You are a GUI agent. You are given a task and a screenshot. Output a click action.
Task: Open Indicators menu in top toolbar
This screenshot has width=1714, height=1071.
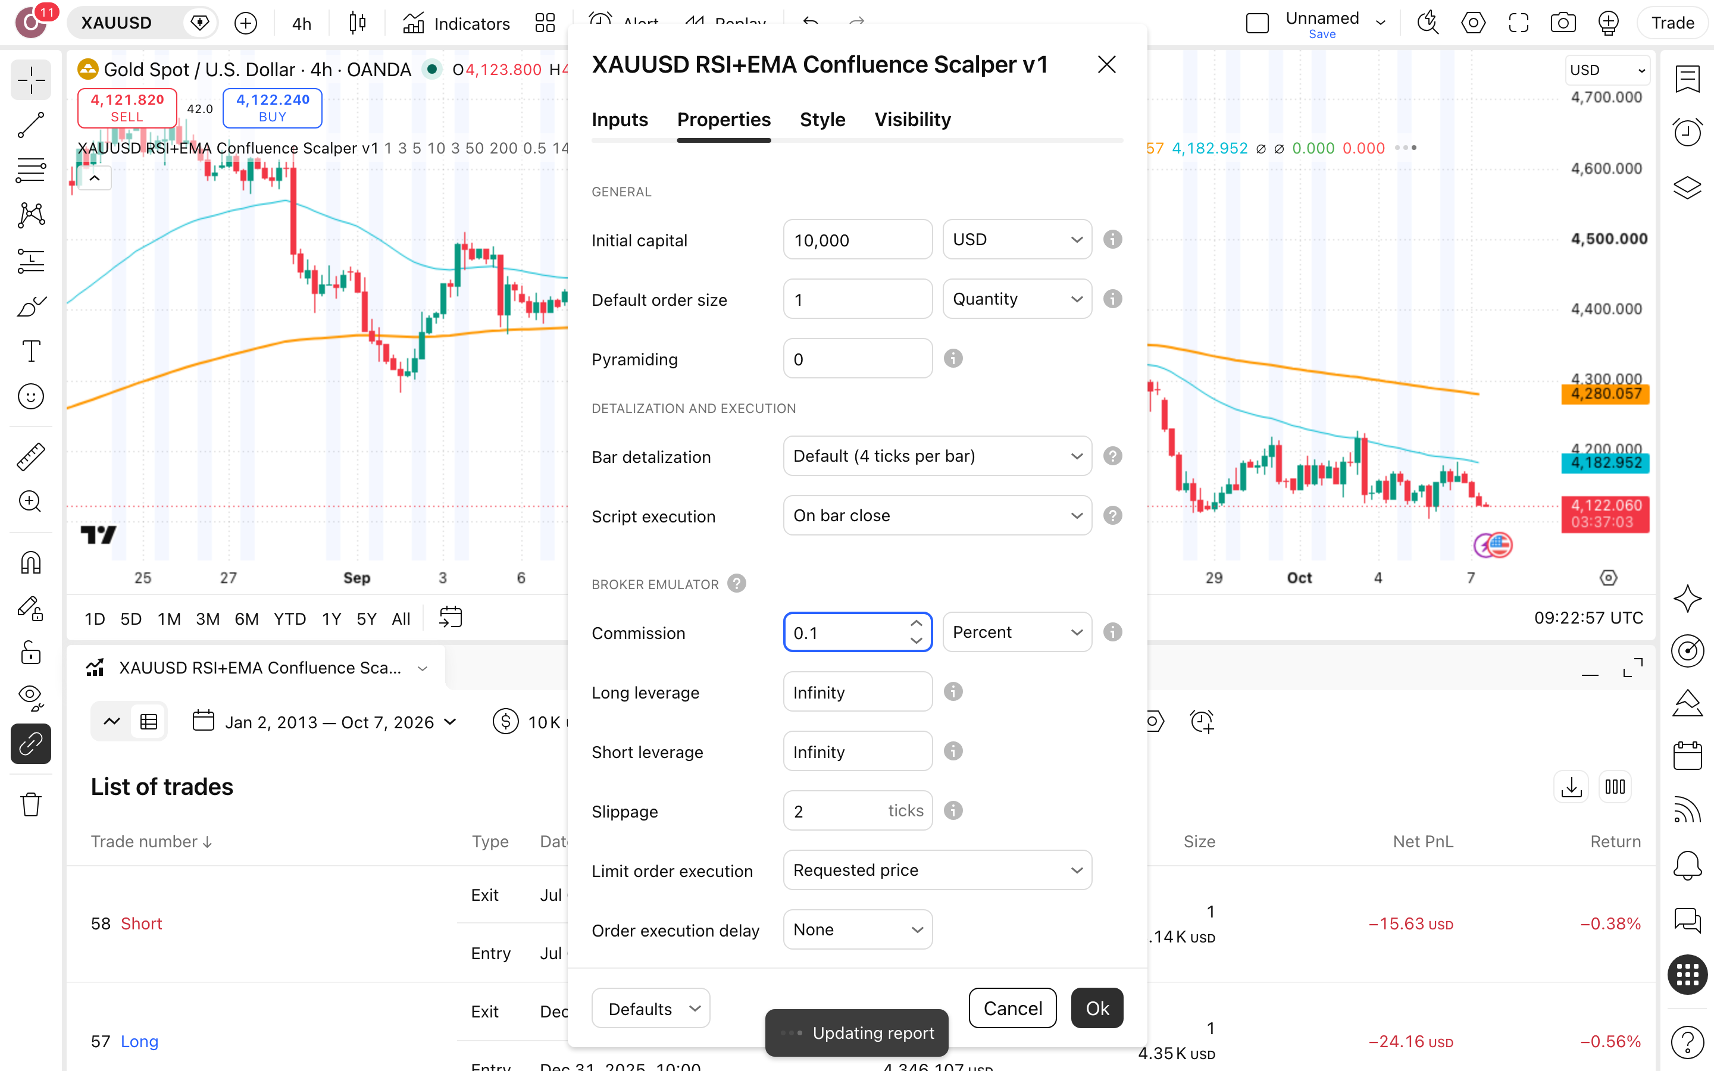[x=457, y=23]
